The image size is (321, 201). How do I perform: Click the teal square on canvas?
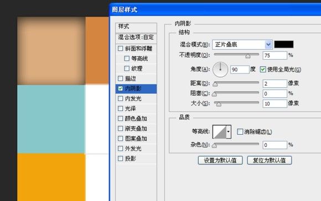point(51,119)
